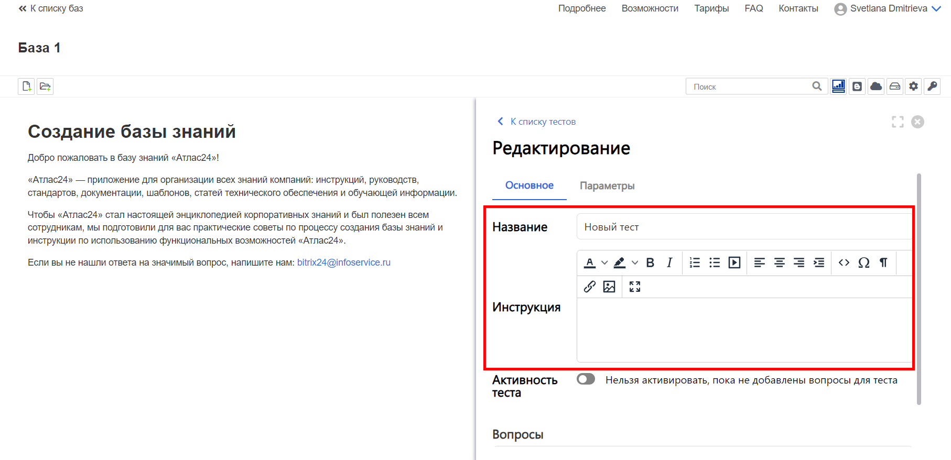Image resolution: width=951 pixels, height=460 pixels.
Task: Click the search magnifier icon
Action: (x=817, y=86)
